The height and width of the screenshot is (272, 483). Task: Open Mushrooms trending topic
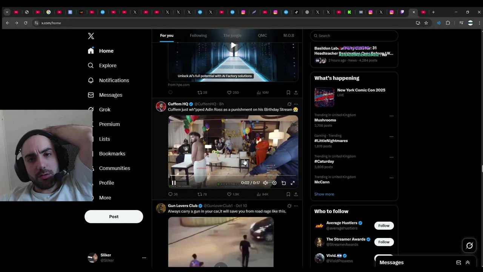point(325,120)
